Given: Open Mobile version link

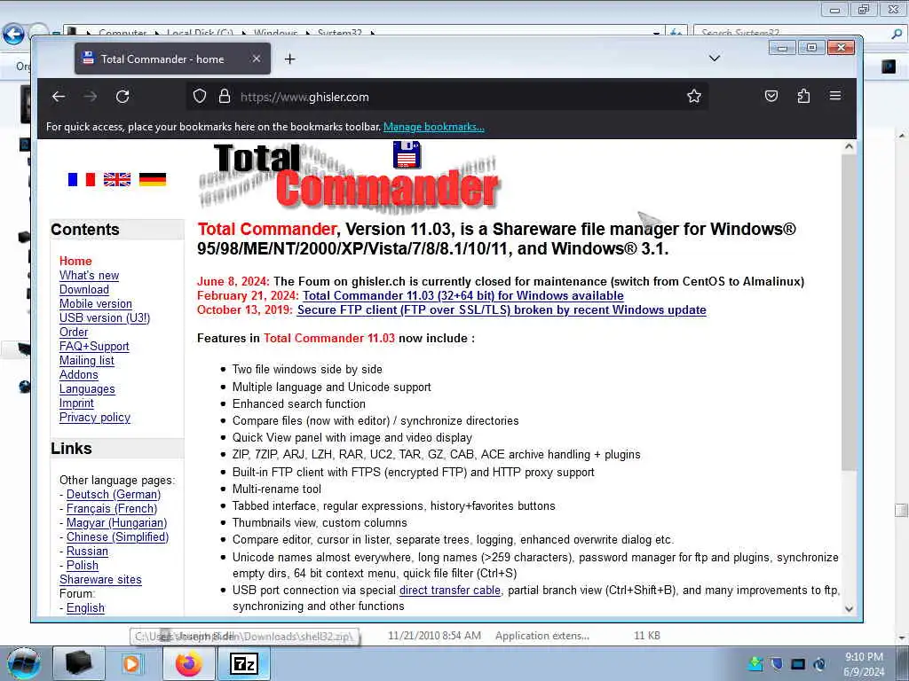Looking at the screenshot, I should [96, 304].
